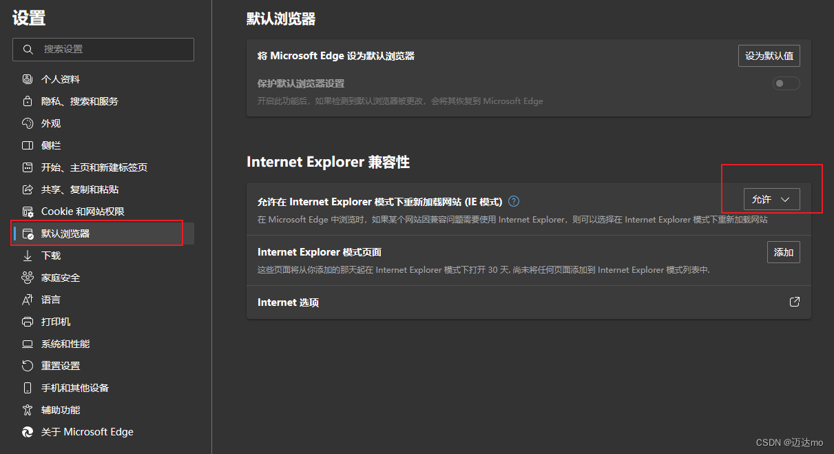The height and width of the screenshot is (454, 834).
Task: Click the 将 Microsoft Edge 设为默认浏览器 text
Action: 336,56
